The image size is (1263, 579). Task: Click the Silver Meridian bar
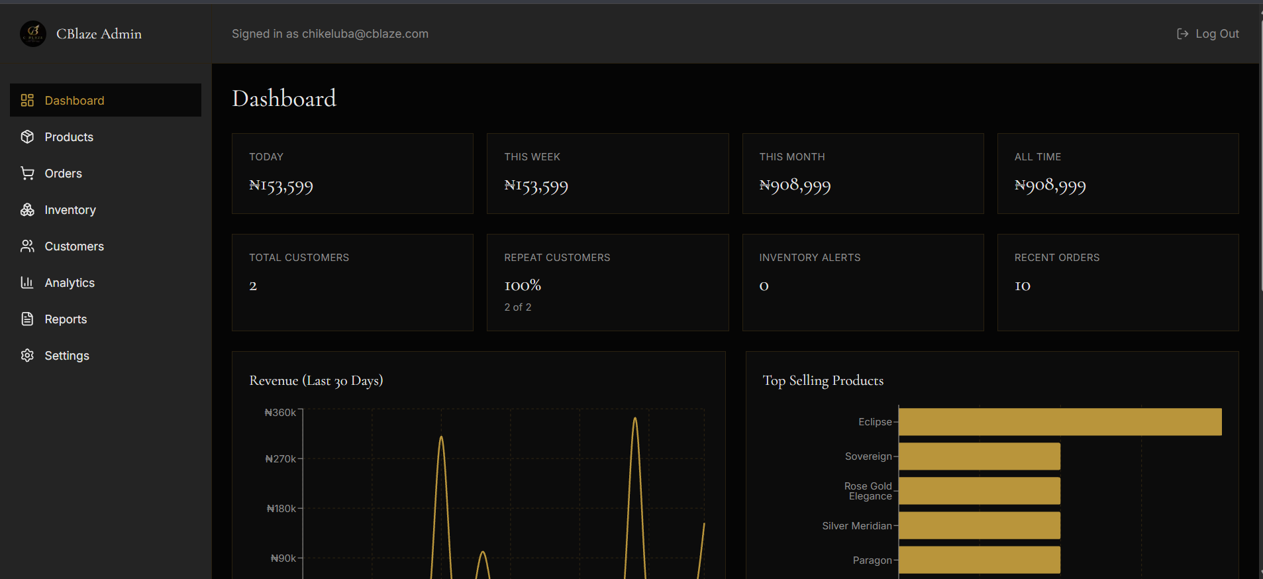click(x=980, y=525)
